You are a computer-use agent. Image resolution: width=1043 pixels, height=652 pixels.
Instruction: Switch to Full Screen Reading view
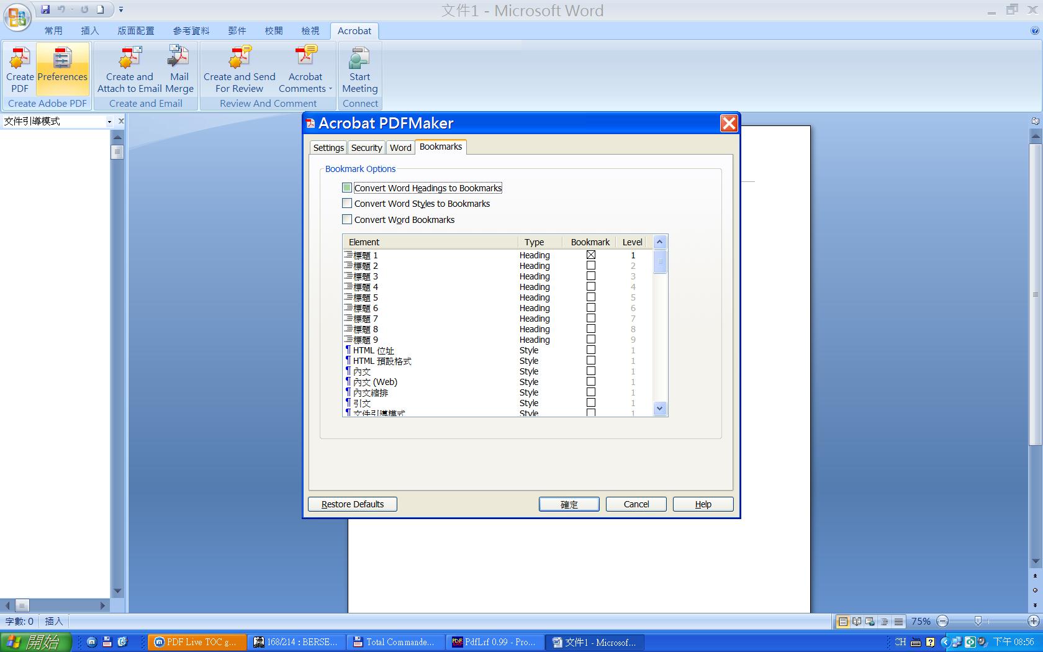pos(857,621)
